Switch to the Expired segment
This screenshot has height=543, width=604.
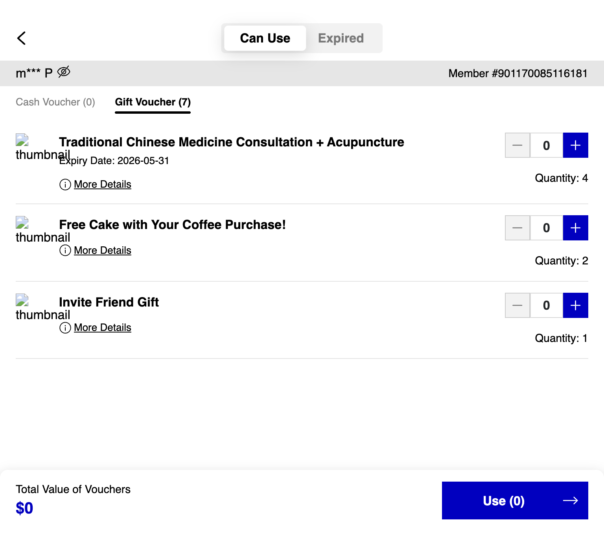coord(341,38)
